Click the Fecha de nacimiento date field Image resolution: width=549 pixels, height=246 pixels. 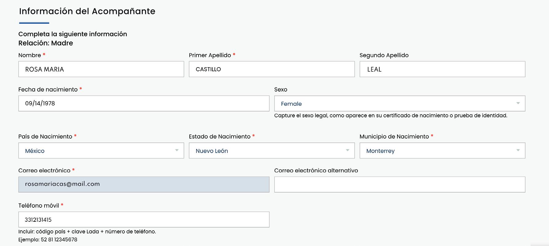(x=144, y=103)
